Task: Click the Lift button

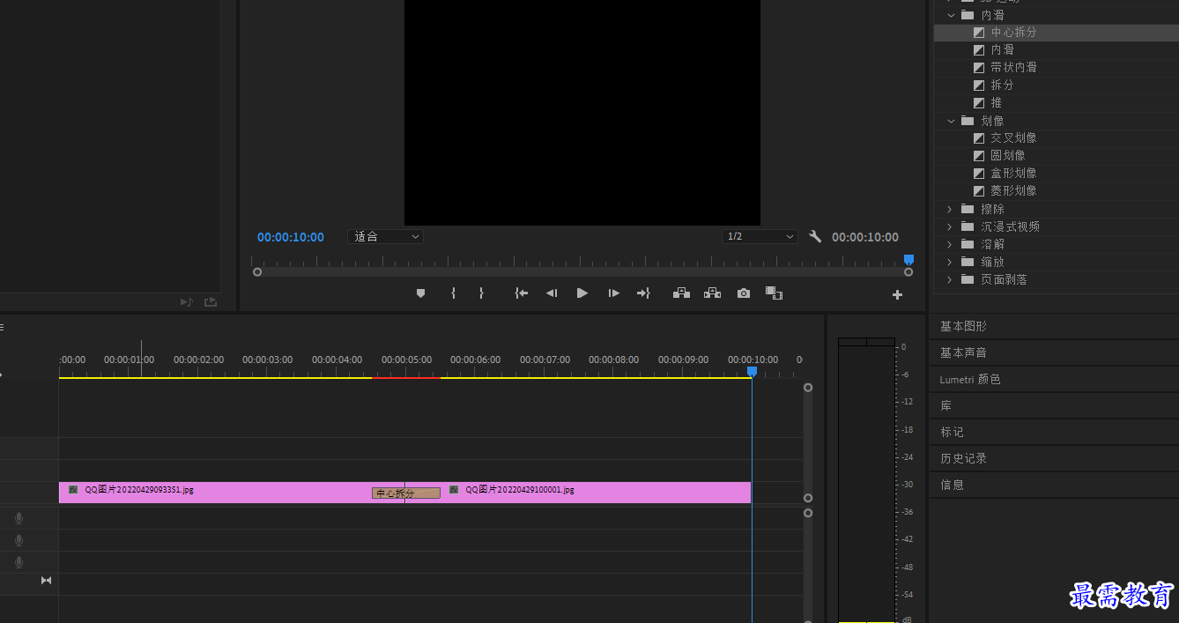Action: pos(681,293)
